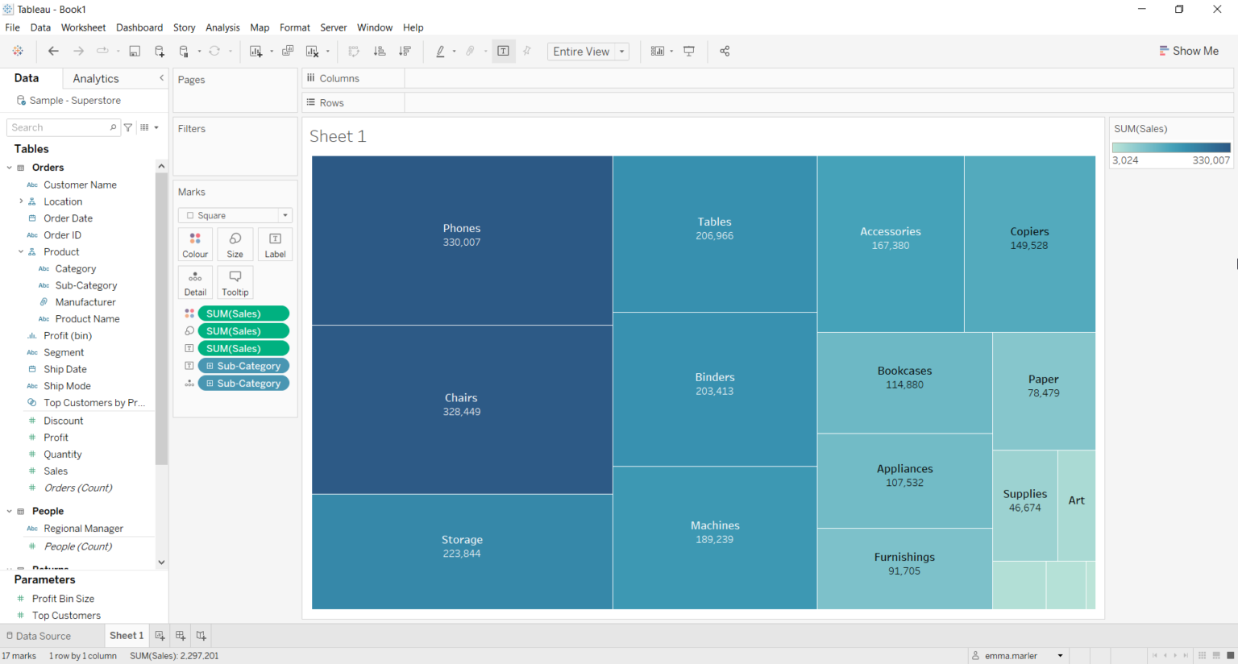Toggle Show Mark Labels in toolbar

point(503,51)
